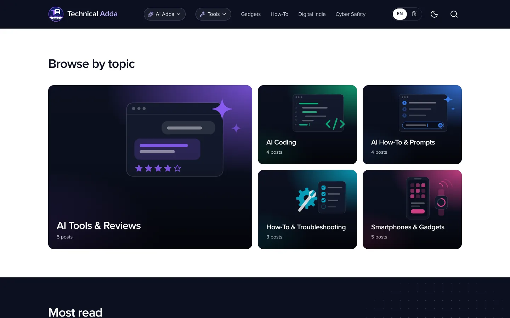Expand the AI Adda dropdown menu
The height and width of the screenshot is (318, 510).
tap(165, 14)
